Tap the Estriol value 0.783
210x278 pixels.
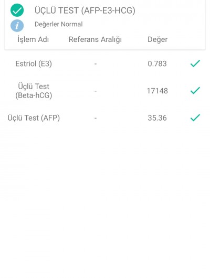pos(157,63)
